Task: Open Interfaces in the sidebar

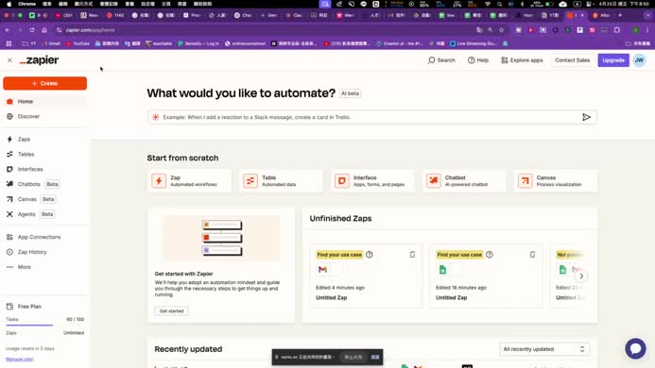Action: tap(45, 170)
